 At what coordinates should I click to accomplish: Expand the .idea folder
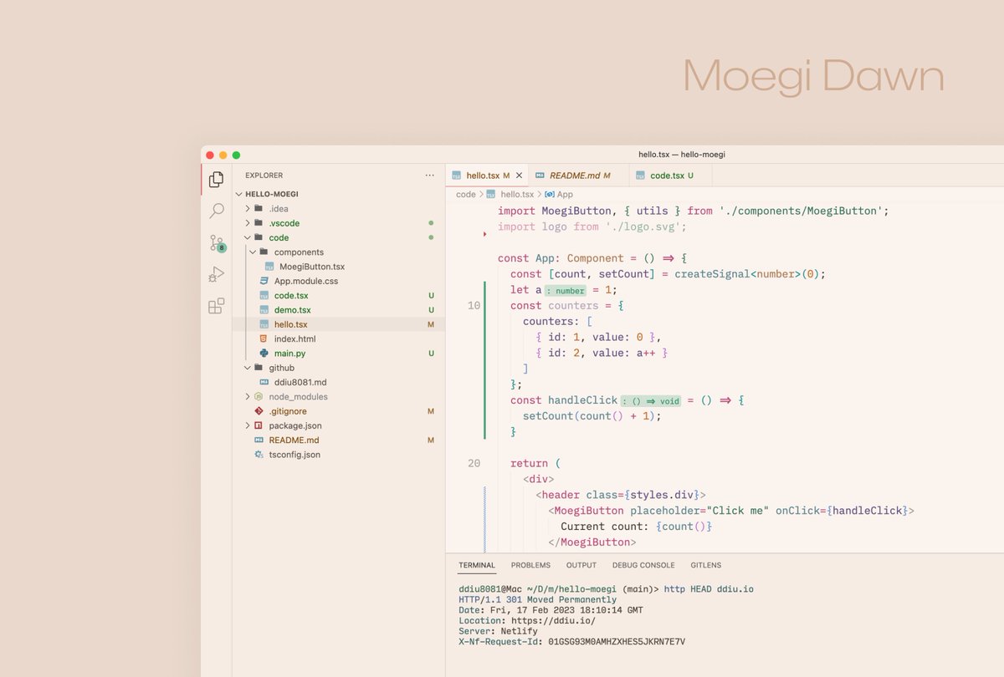(x=248, y=208)
